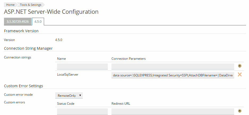Click the Framework Version section heading
Screen dimensions: 249x115
click(x=21, y=31)
